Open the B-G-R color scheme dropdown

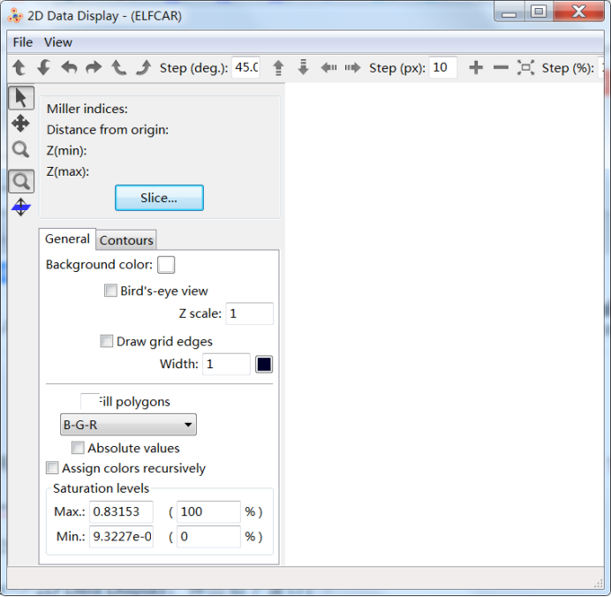click(x=128, y=425)
